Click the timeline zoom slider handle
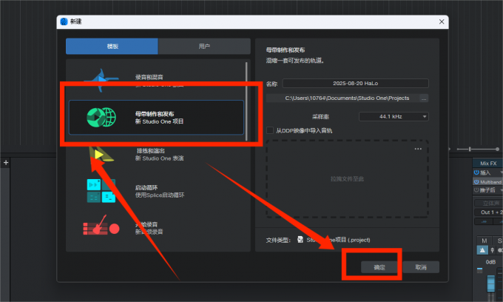 [x=470, y=149]
